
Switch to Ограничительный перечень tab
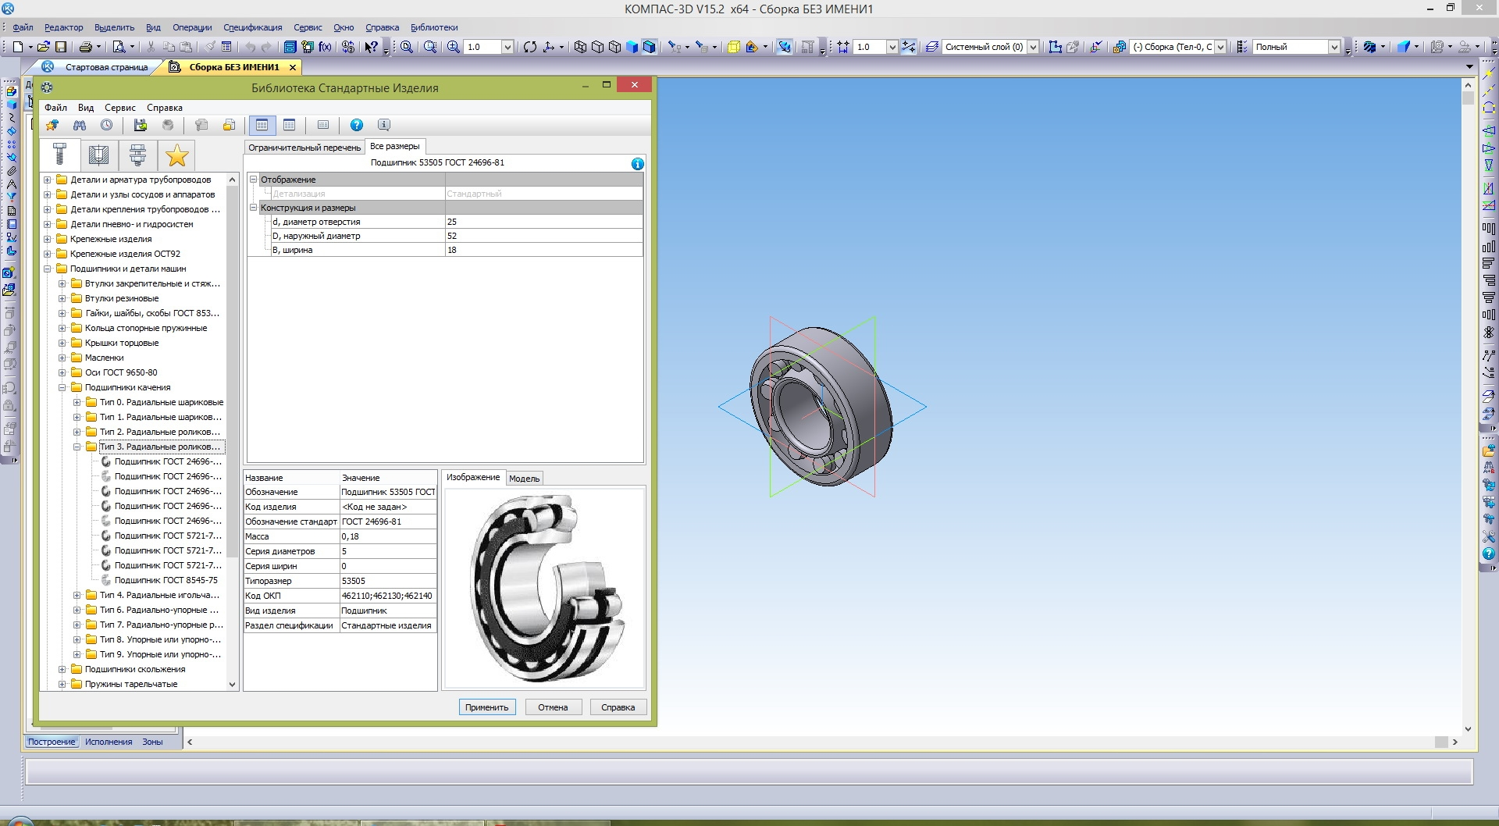coord(304,148)
